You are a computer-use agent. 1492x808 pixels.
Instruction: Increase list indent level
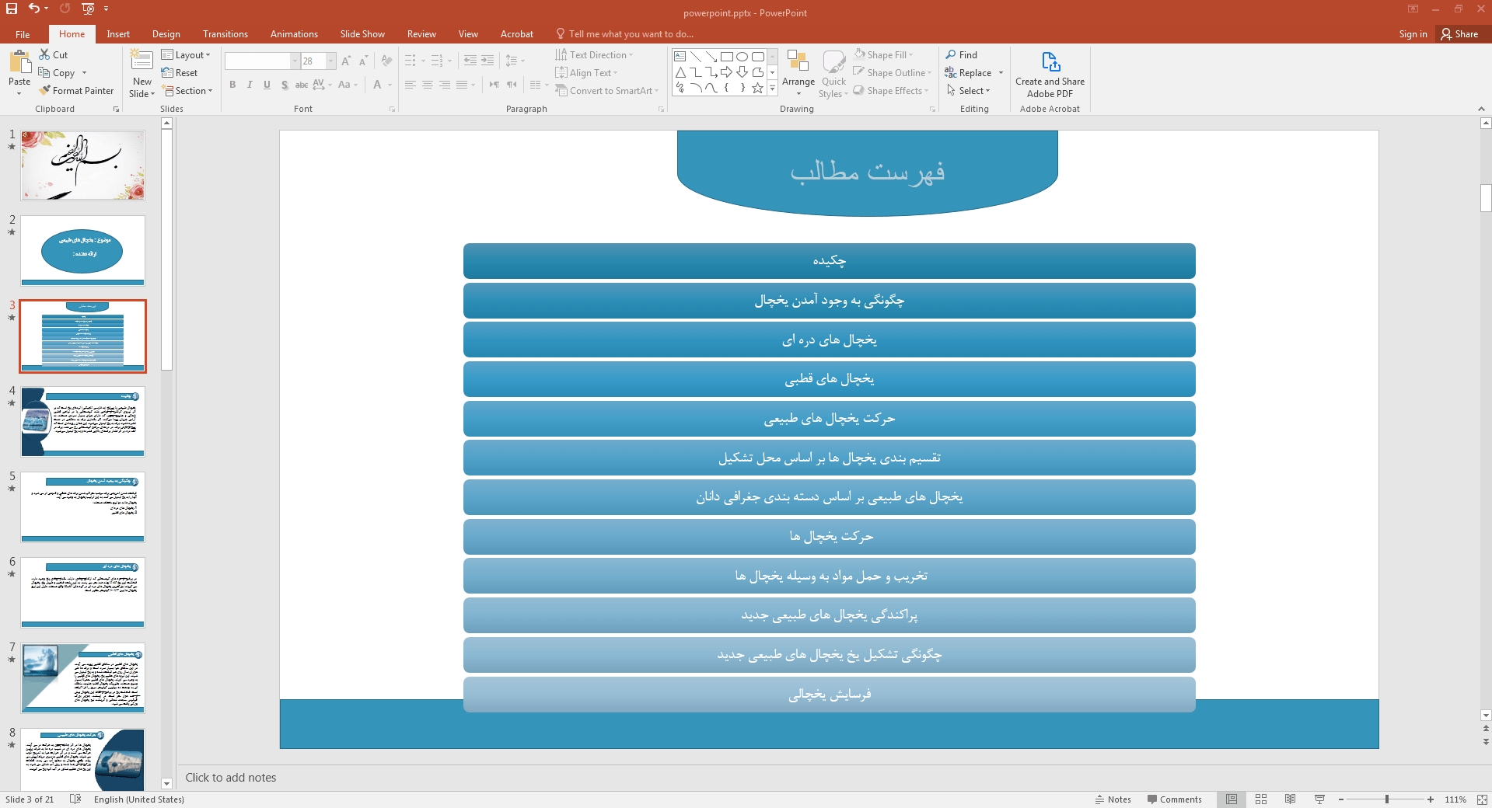(487, 61)
